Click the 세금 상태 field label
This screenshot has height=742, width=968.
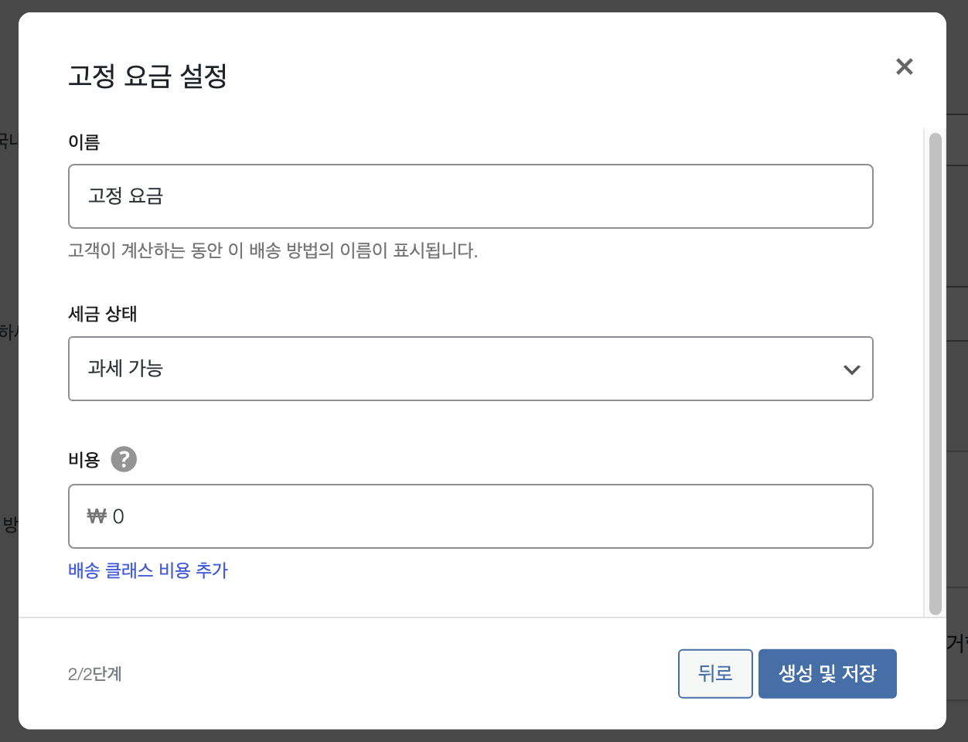[x=103, y=314]
